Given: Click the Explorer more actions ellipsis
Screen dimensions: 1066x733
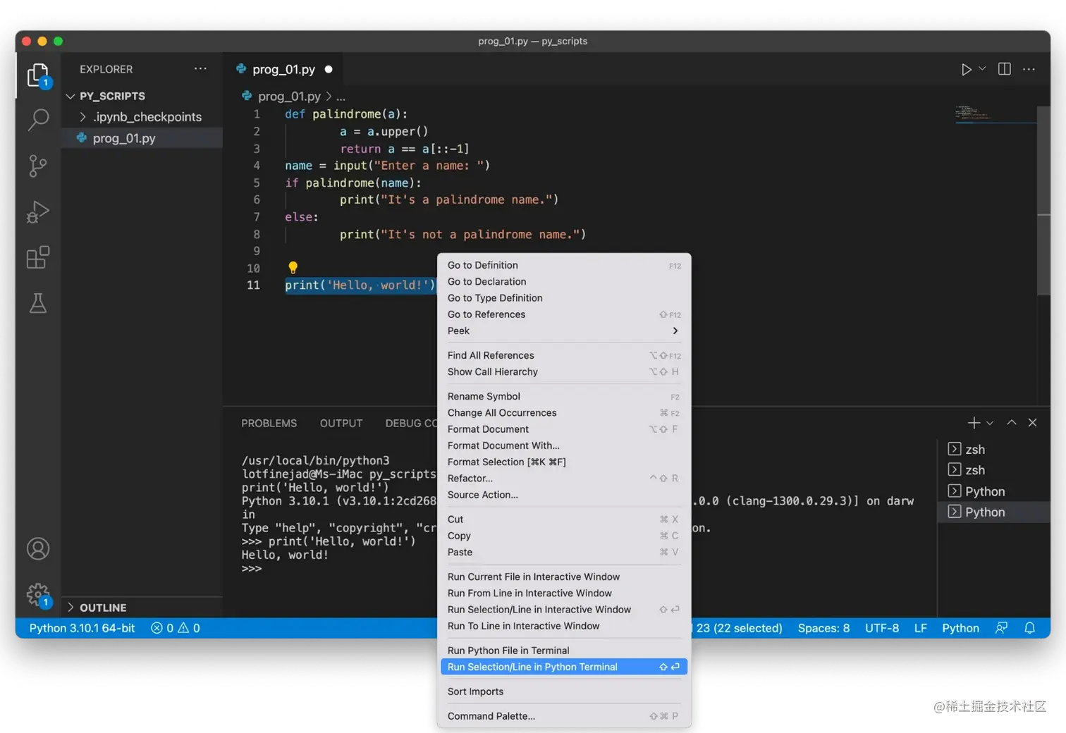Looking at the screenshot, I should (201, 69).
